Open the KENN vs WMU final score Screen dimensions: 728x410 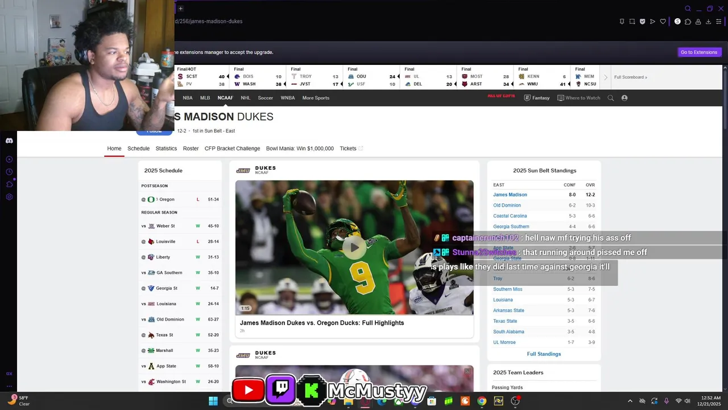click(x=541, y=77)
